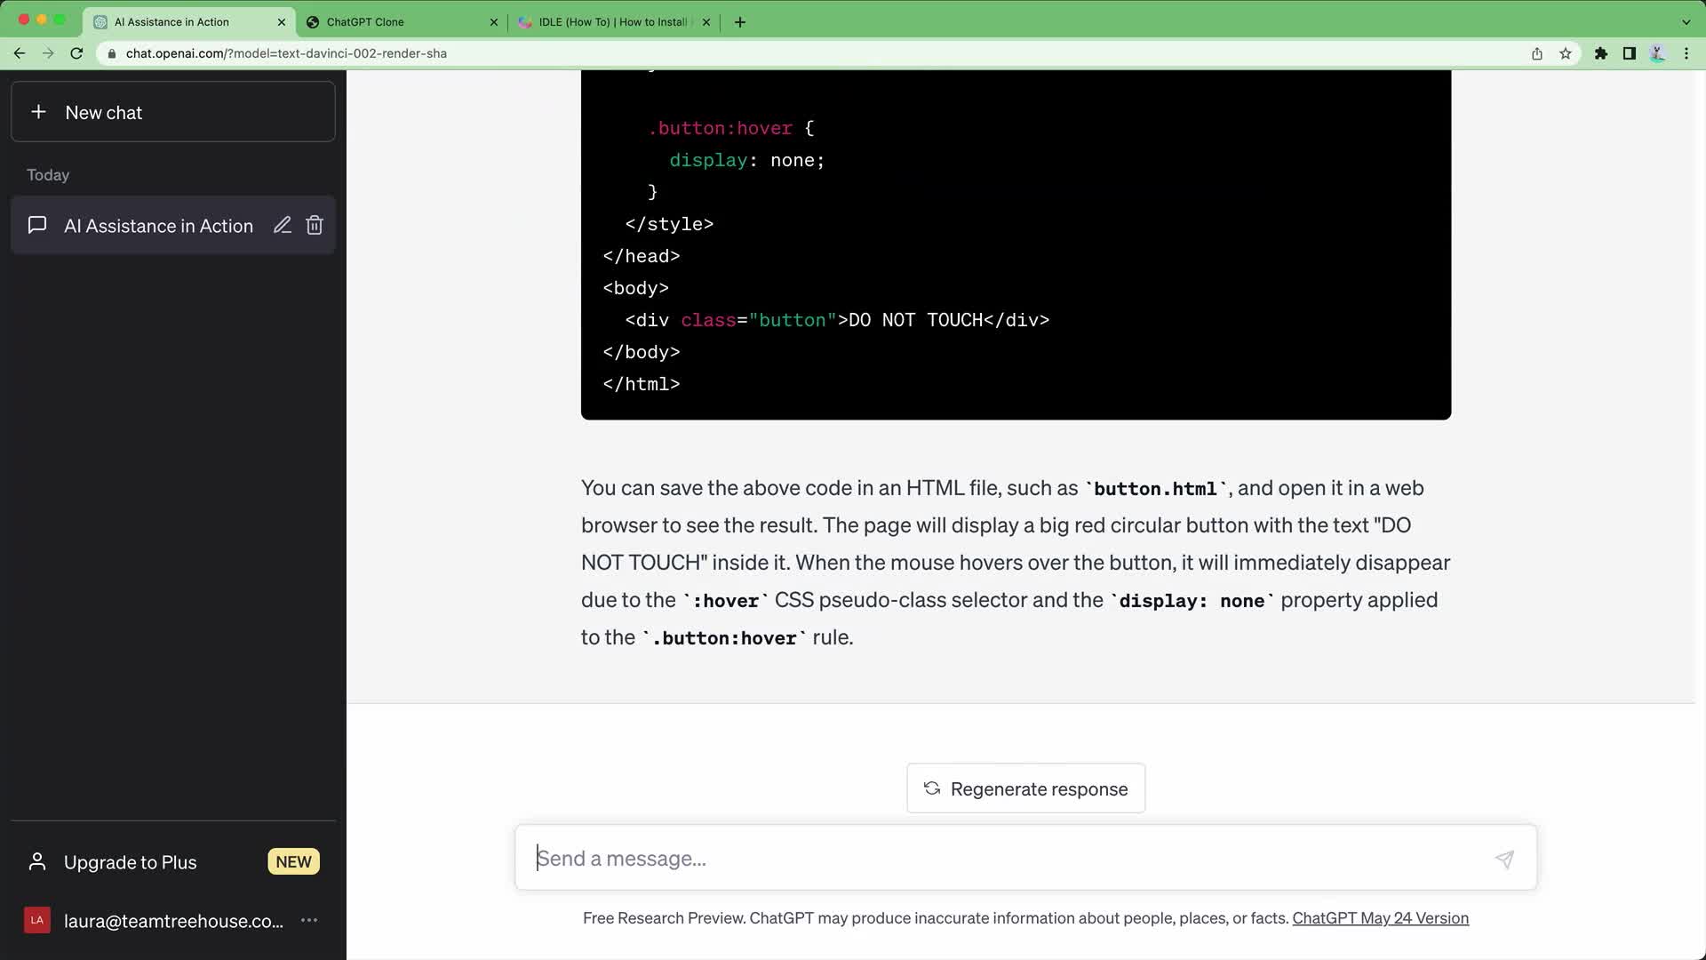This screenshot has height=960, width=1706.
Task: Open the three-dot menu next to the account email
Action: (308, 921)
